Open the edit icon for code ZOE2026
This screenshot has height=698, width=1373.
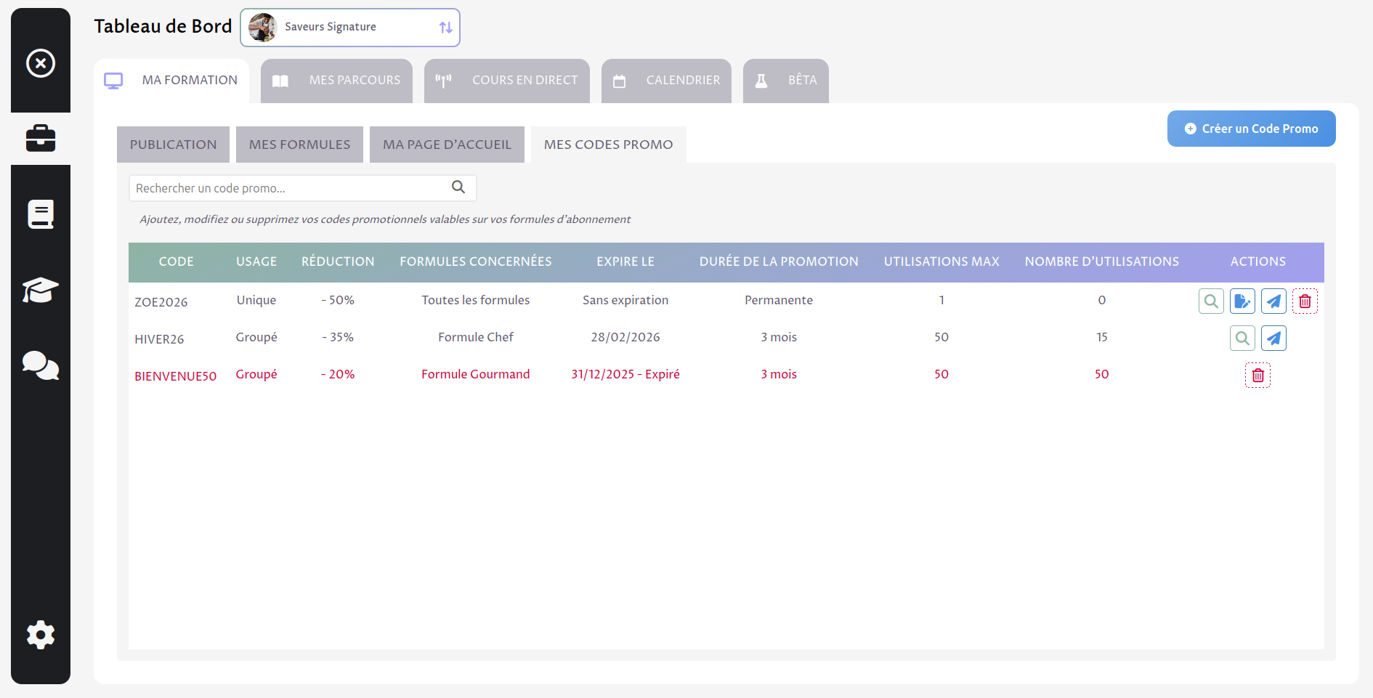pos(1242,301)
